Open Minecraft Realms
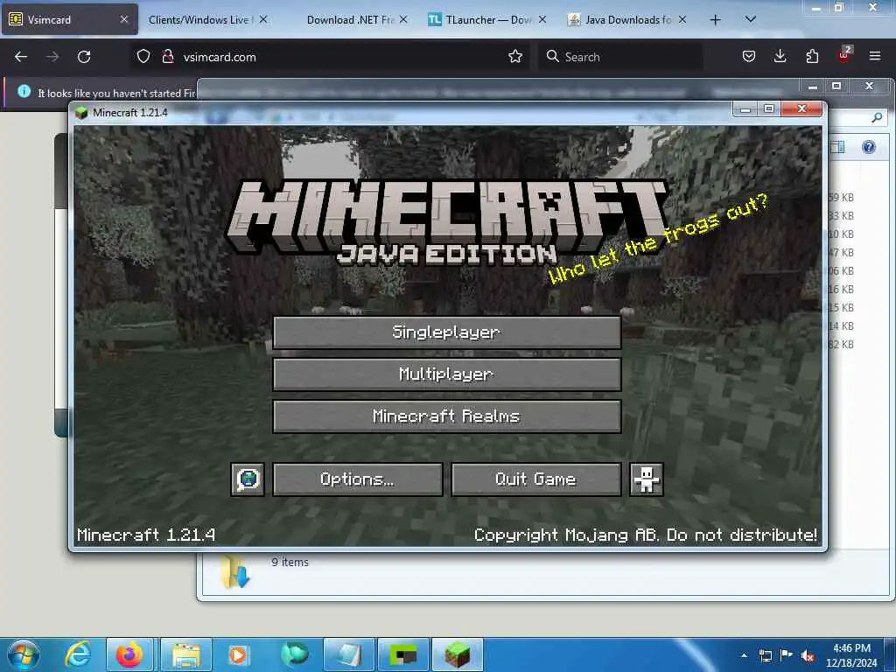896x672 pixels. (x=447, y=416)
